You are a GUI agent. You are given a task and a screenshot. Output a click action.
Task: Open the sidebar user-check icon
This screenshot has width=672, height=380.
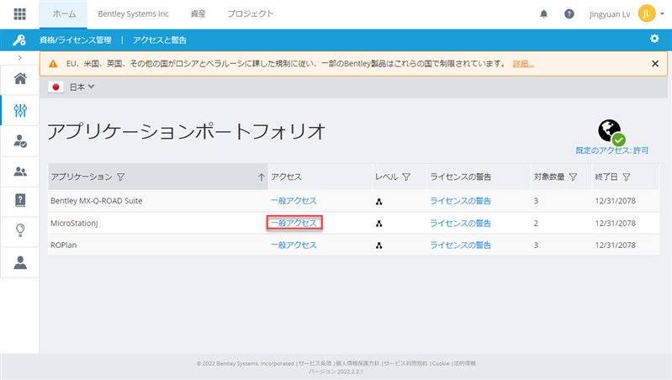(20, 141)
